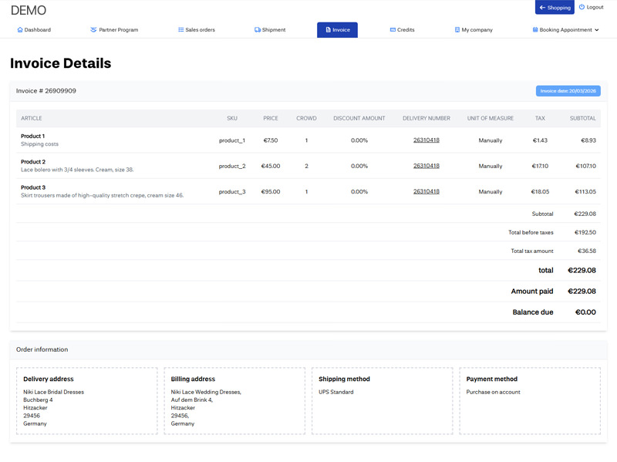Go to the Sales orders menu item
Viewport: 617px width, 462px height.
200,30
